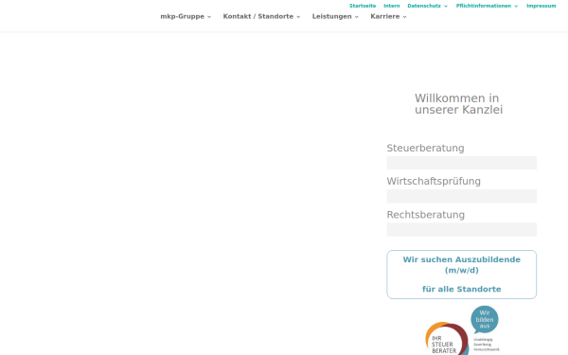The width and height of the screenshot is (568, 355).
Task: Open the Impressum link
Action: click(x=541, y=6)
